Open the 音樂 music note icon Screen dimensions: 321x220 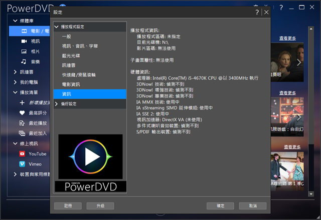pos(24,61)
